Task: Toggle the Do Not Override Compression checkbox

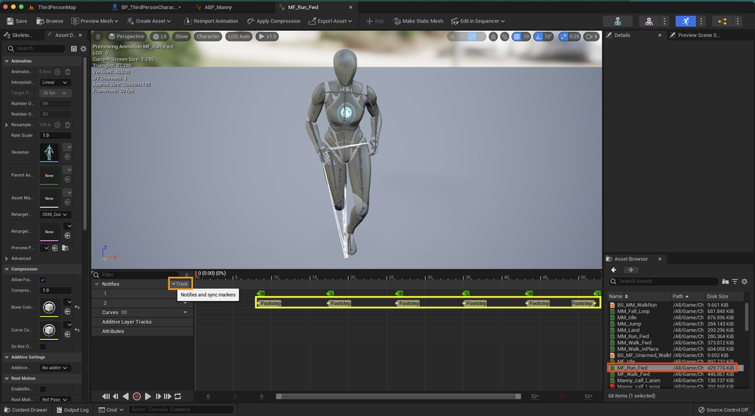Action: [x=43, y=346]
